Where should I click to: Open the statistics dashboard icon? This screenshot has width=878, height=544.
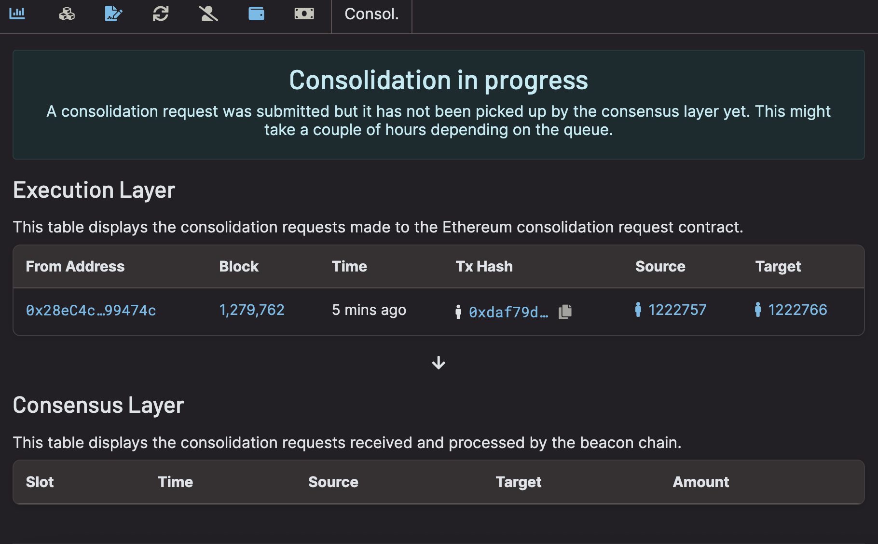tap(18, 14)
